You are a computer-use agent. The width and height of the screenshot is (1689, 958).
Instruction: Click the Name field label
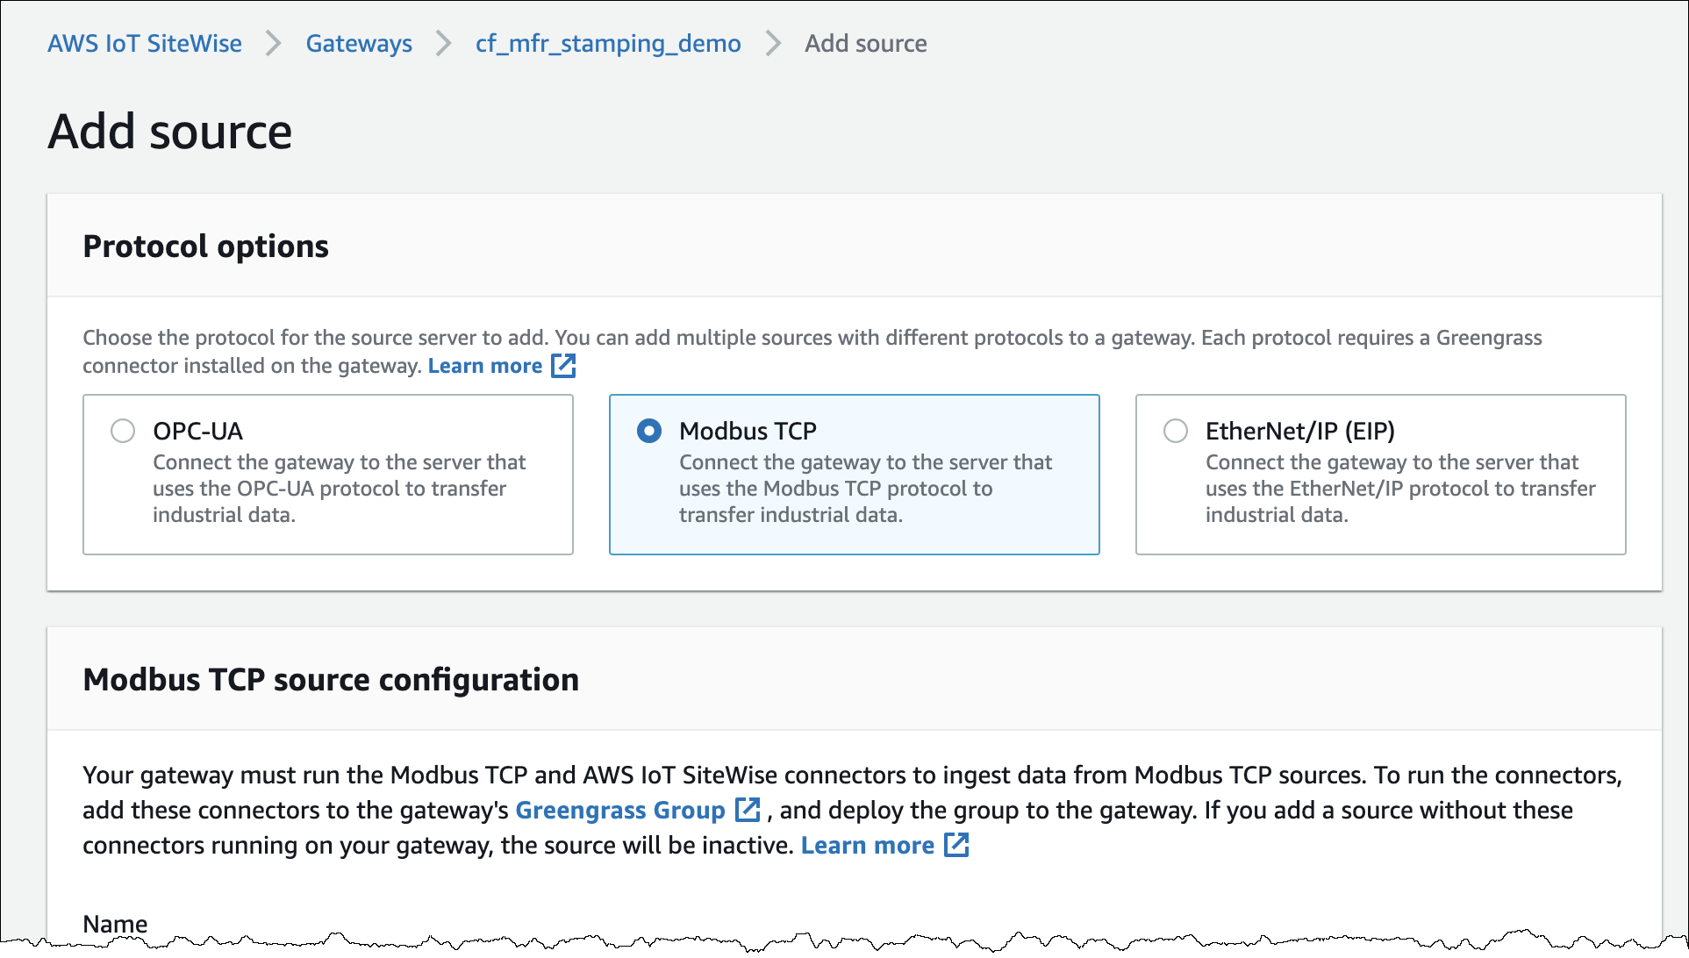(x=115, y=924)
